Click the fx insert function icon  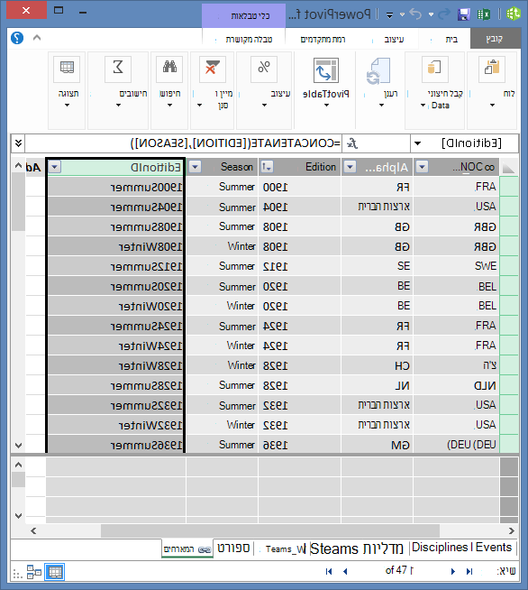click(352, 143)
